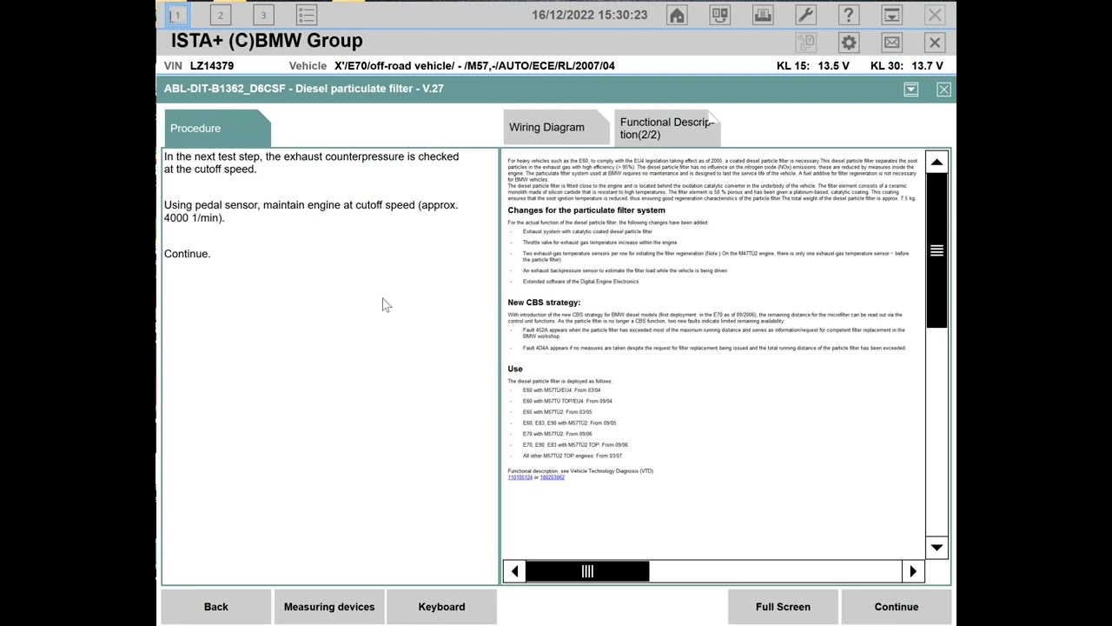Screen dimensions: 1112x626
Task: Click the vertical scrollbar thumb
Action: pos(937,250)
